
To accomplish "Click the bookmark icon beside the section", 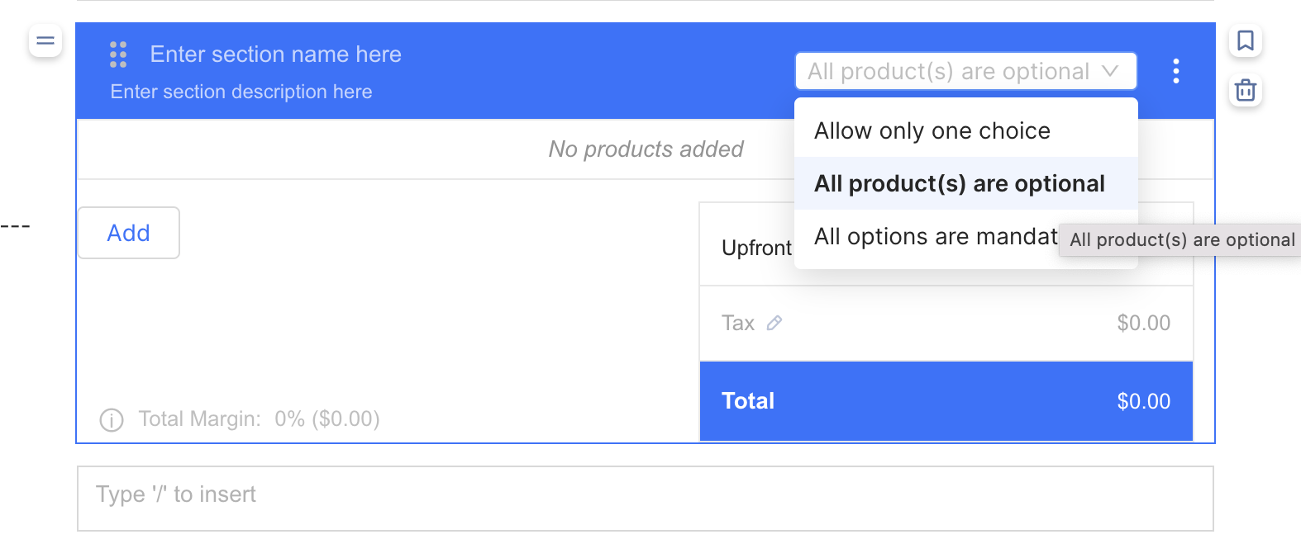I will 1245,40.
